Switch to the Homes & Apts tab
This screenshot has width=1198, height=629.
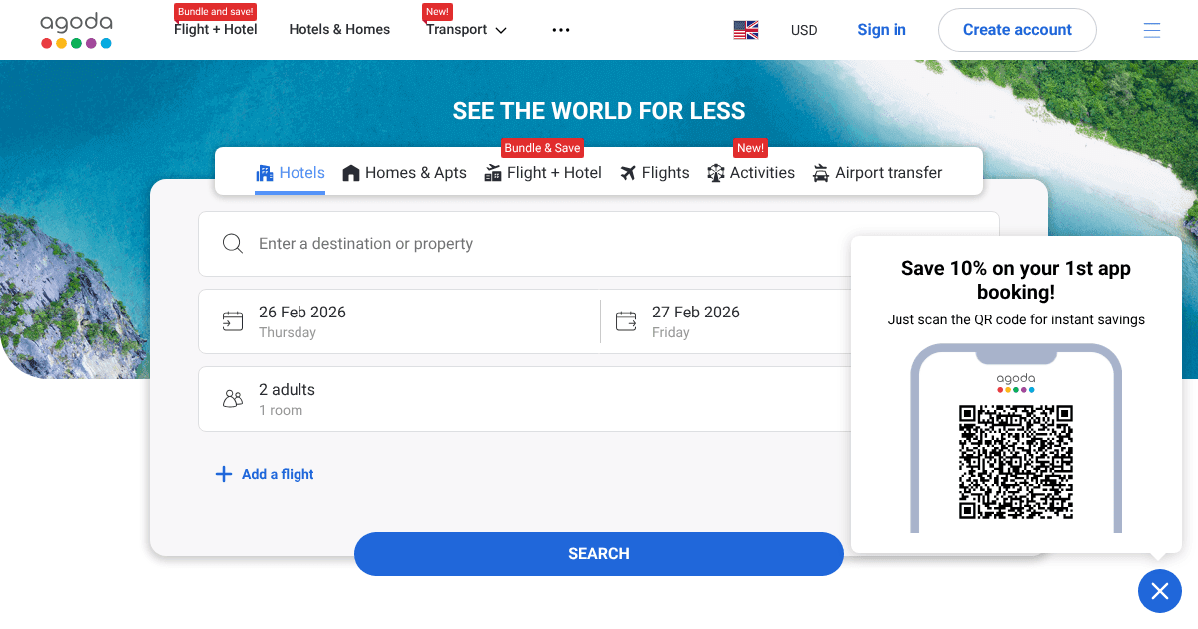404,173
